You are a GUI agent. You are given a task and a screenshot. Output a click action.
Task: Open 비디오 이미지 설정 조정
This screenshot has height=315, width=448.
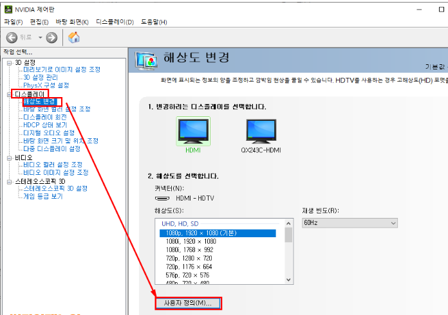pos(56,173)
